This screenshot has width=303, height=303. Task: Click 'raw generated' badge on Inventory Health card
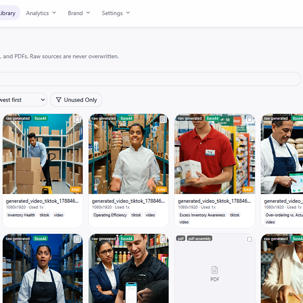(18, 118)
